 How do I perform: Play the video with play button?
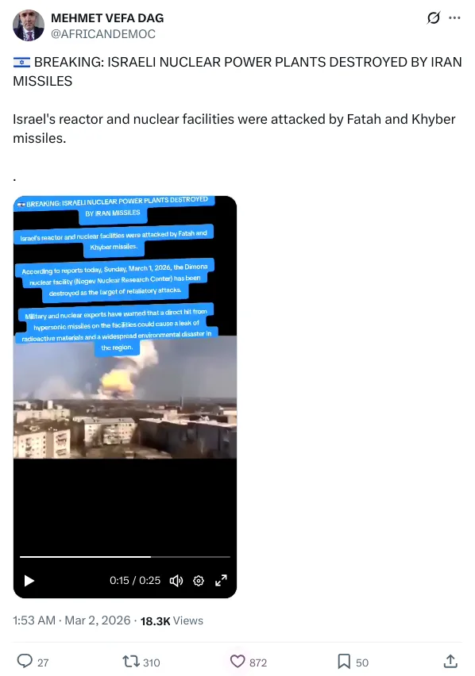tap(29, 581)
